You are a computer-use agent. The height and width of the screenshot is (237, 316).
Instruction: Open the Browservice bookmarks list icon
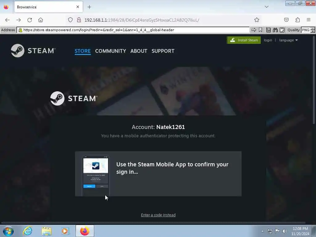pyautogui.click(x=268, y=30)
